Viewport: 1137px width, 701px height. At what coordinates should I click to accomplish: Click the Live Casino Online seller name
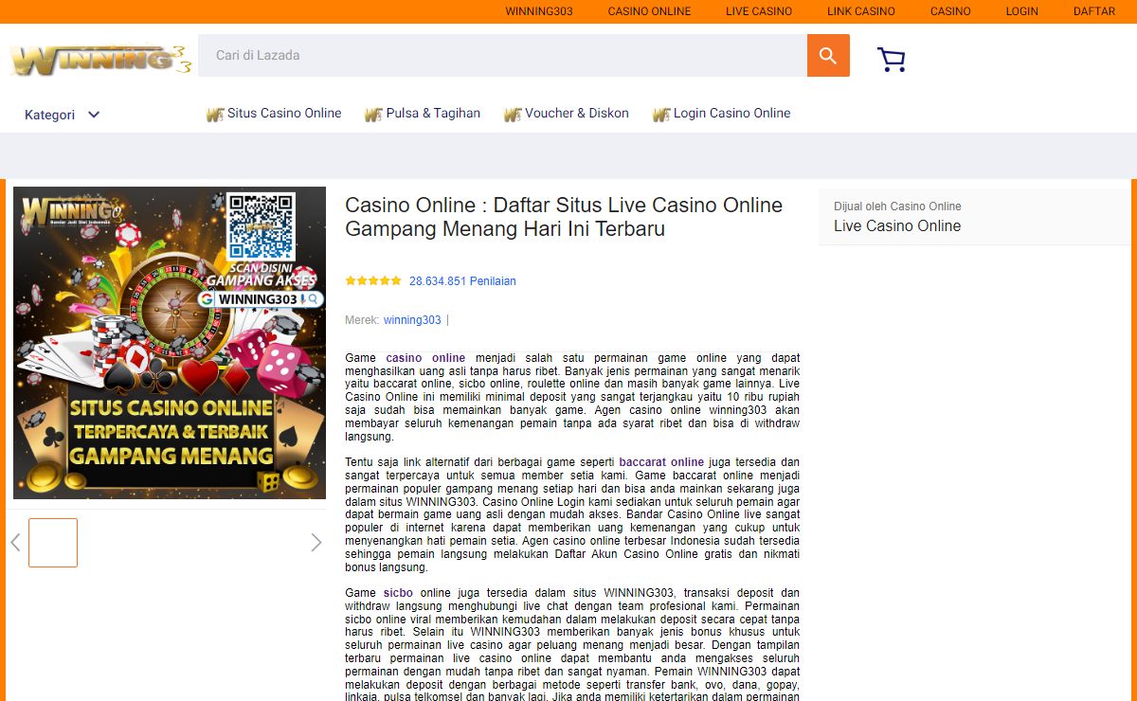click(897, 226)
